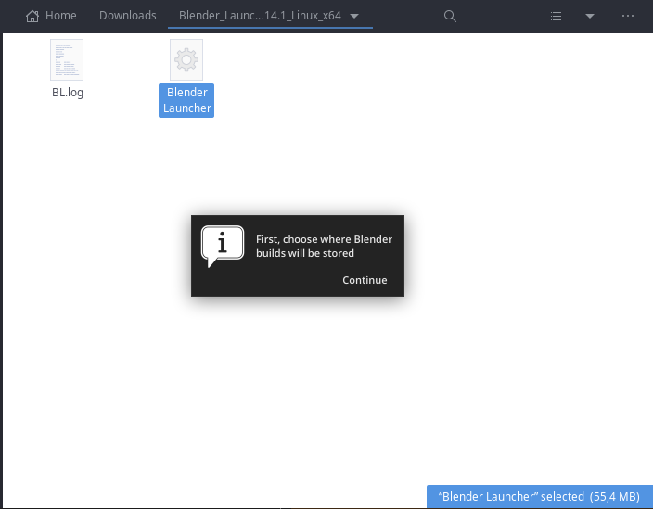
Task: Select the BL.log file thumbnail
Action: tap(67, 59)
